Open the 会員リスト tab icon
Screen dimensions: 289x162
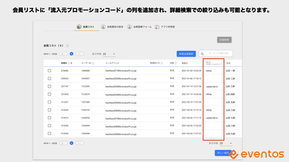point(79,27)
